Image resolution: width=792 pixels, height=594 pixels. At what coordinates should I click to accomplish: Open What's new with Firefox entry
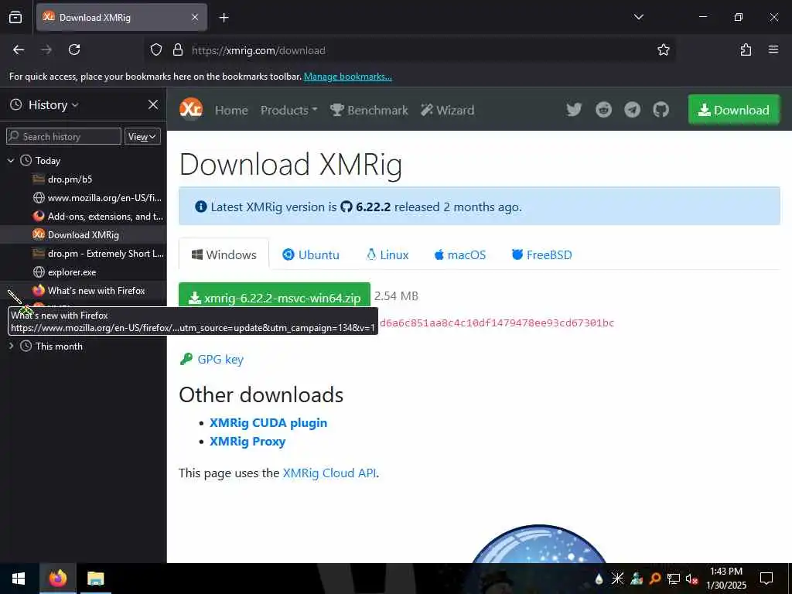coord(84,291)
